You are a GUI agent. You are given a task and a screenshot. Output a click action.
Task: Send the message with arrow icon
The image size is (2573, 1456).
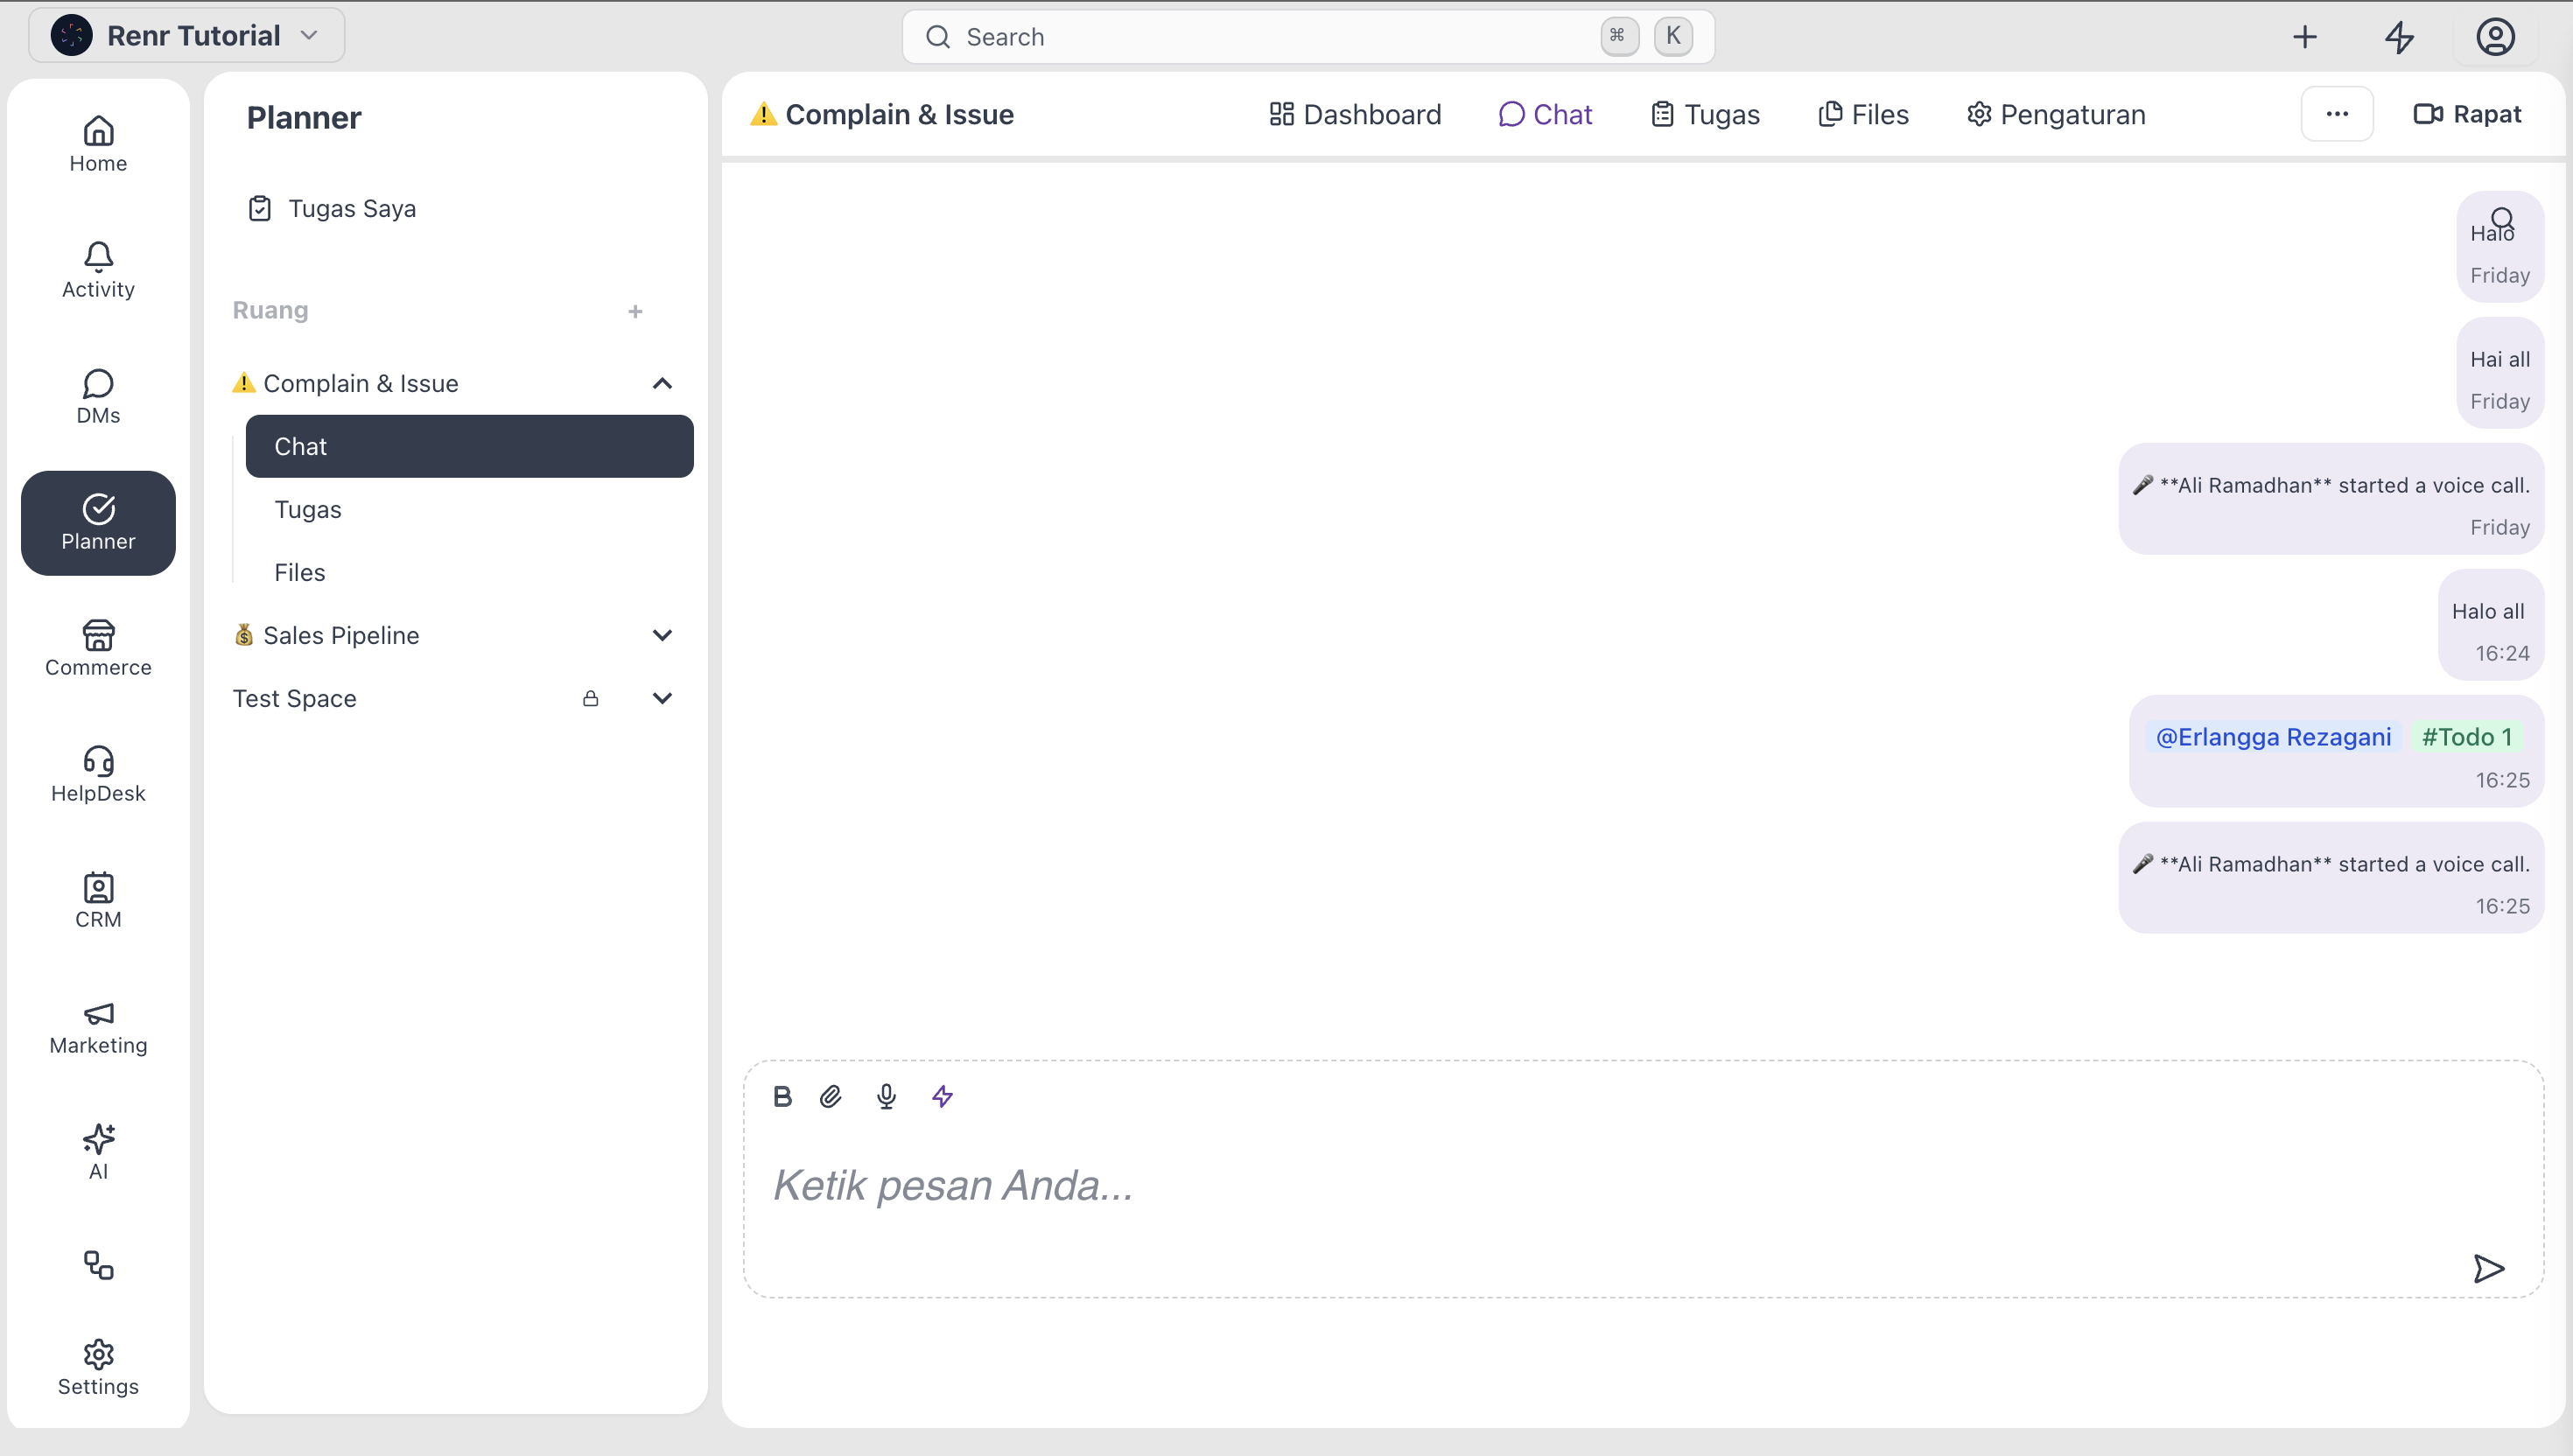tap(2489, 1269)
